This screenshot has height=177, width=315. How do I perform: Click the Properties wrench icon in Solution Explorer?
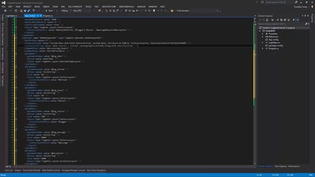(x=293, y=20)
